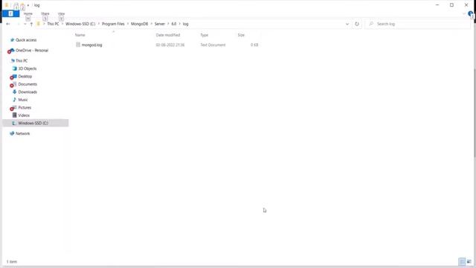Image resolution: width=476 pixels, height=268 pixels.
Task: Open OneDrive - Personal in the sidebar
Action: (x=32, y=51)
